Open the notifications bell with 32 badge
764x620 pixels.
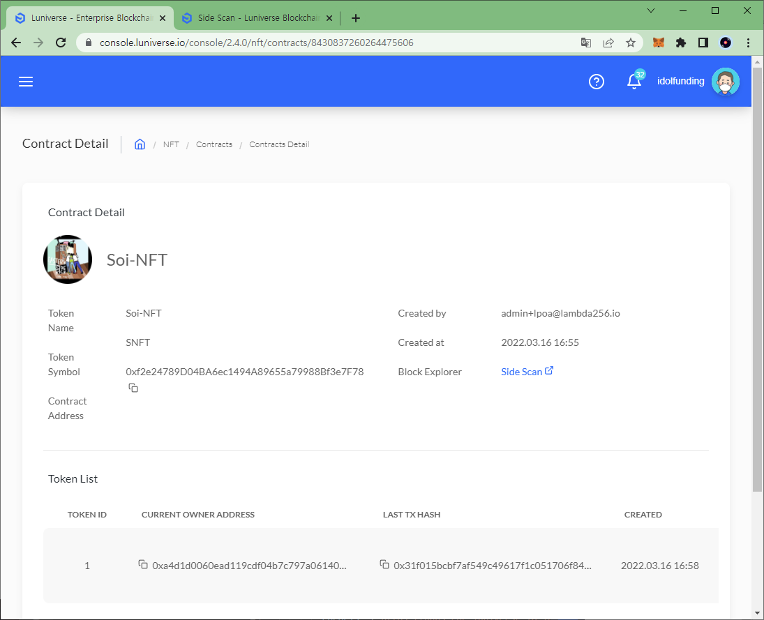(634, 80)
